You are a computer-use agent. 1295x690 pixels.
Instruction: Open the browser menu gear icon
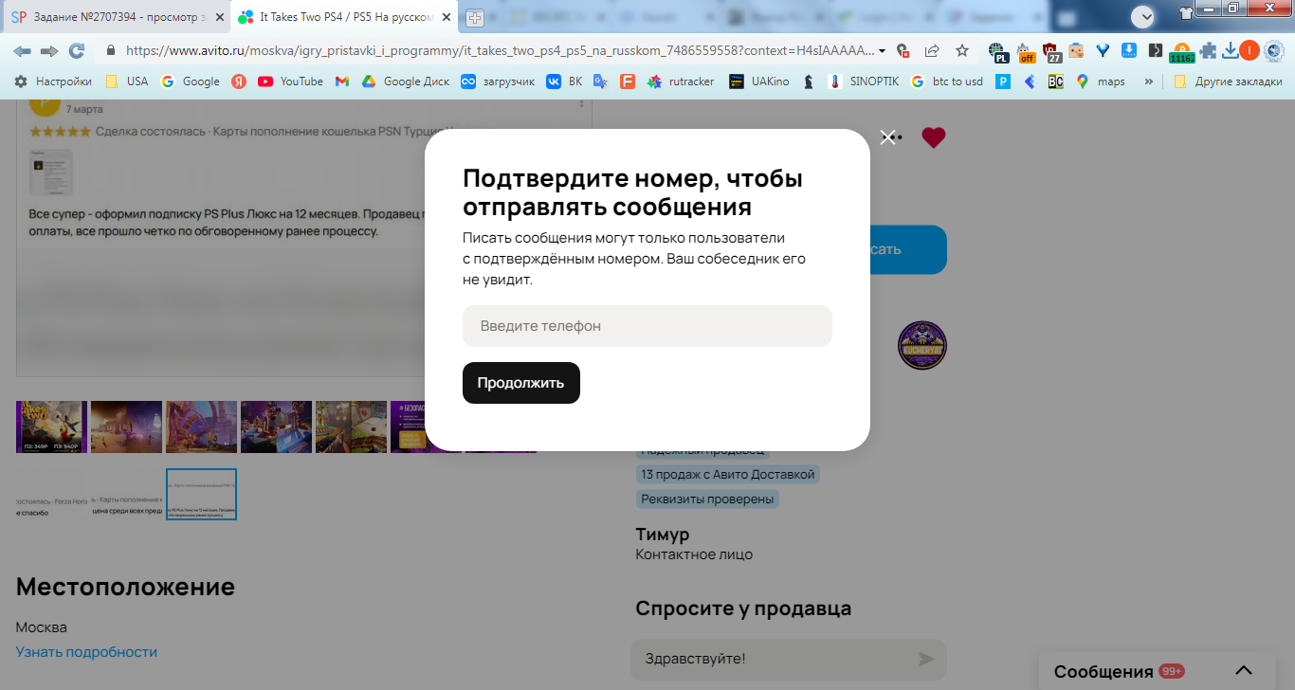tap(1273, 50)
